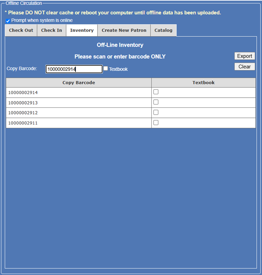Viewport: 262px width, 275px height.
Task: Select the Inventory tab
Action: click(82, 30)
